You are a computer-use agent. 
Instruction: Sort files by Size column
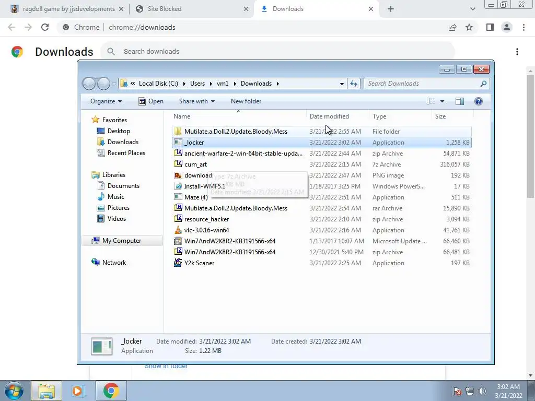coord(440,116)
